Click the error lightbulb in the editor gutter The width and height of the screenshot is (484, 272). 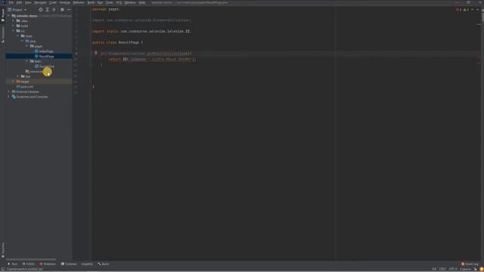(x=96, y=53)
